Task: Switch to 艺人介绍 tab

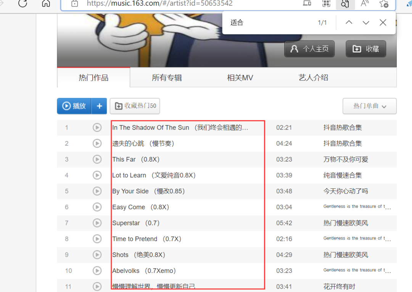Action: [x=313, y=77]
